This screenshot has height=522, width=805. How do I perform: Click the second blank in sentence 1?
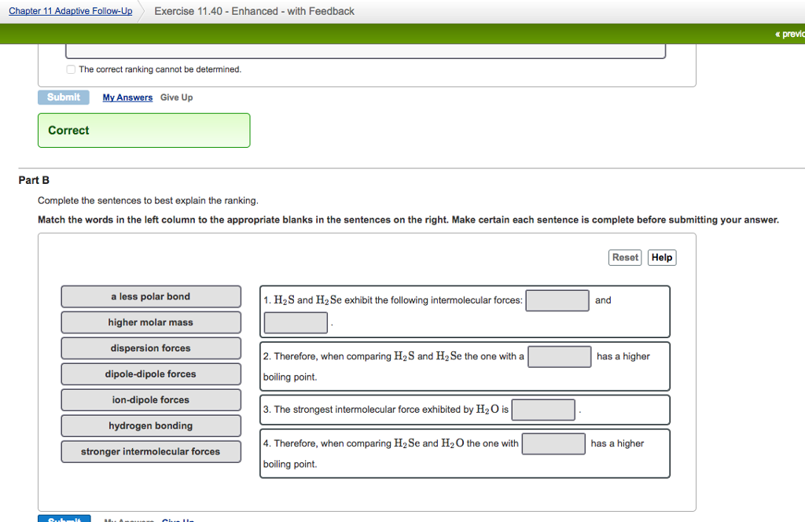pyautogui.click(x=296, y=322)
